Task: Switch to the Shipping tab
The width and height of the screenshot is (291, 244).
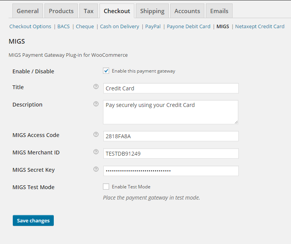Action: pos(152,11)
